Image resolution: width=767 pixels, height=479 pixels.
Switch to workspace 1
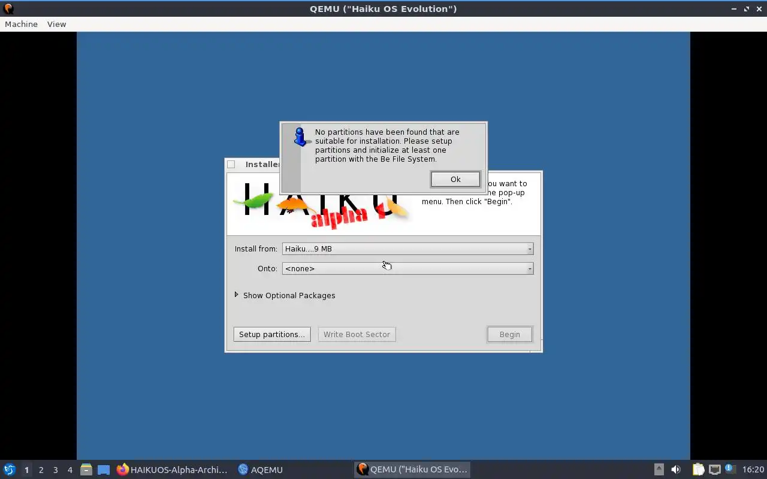pyautogui.click(x=26, y=469)
